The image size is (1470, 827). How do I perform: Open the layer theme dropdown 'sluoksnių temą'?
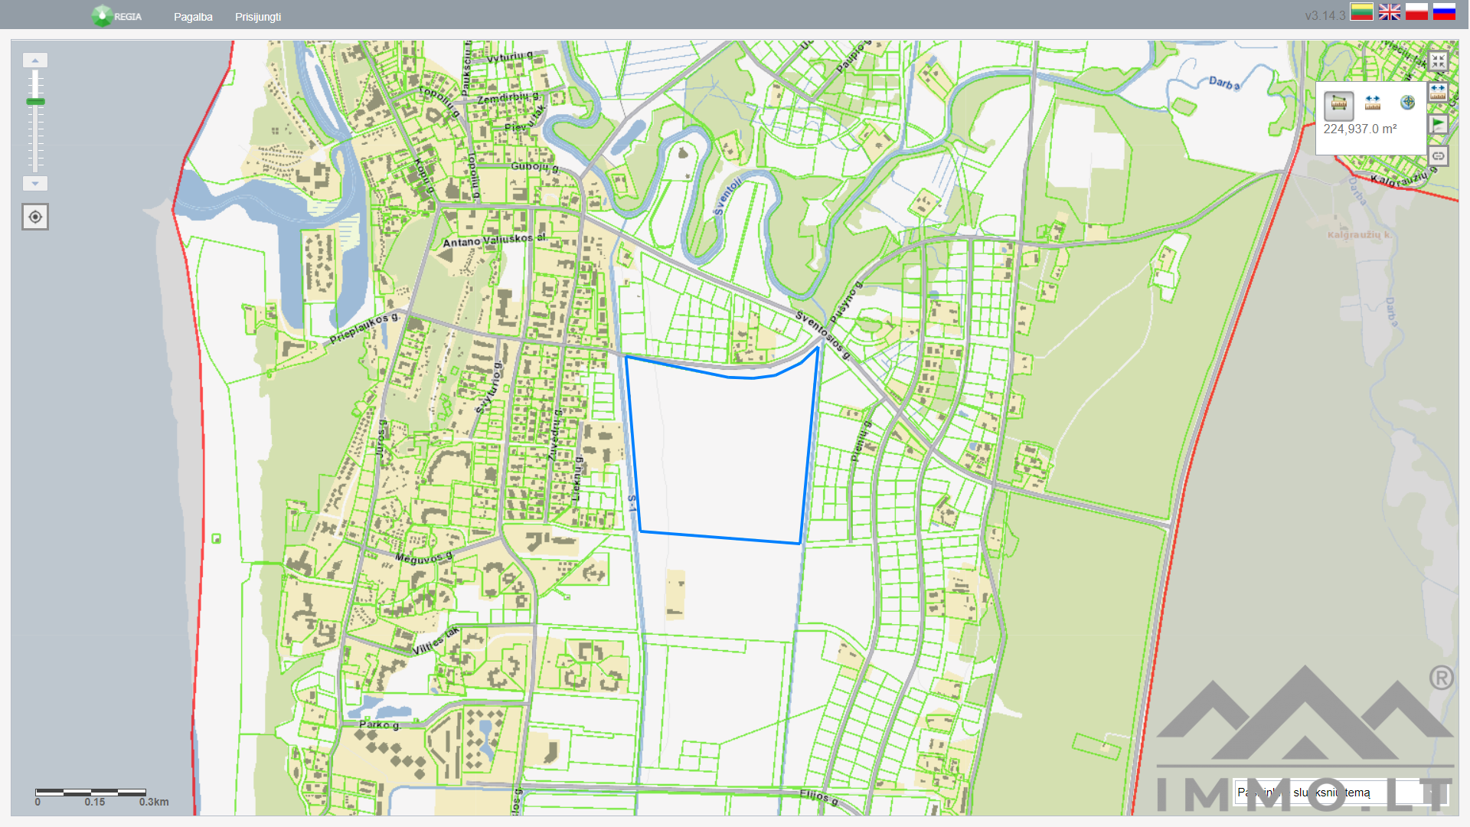click(1340, 793)
